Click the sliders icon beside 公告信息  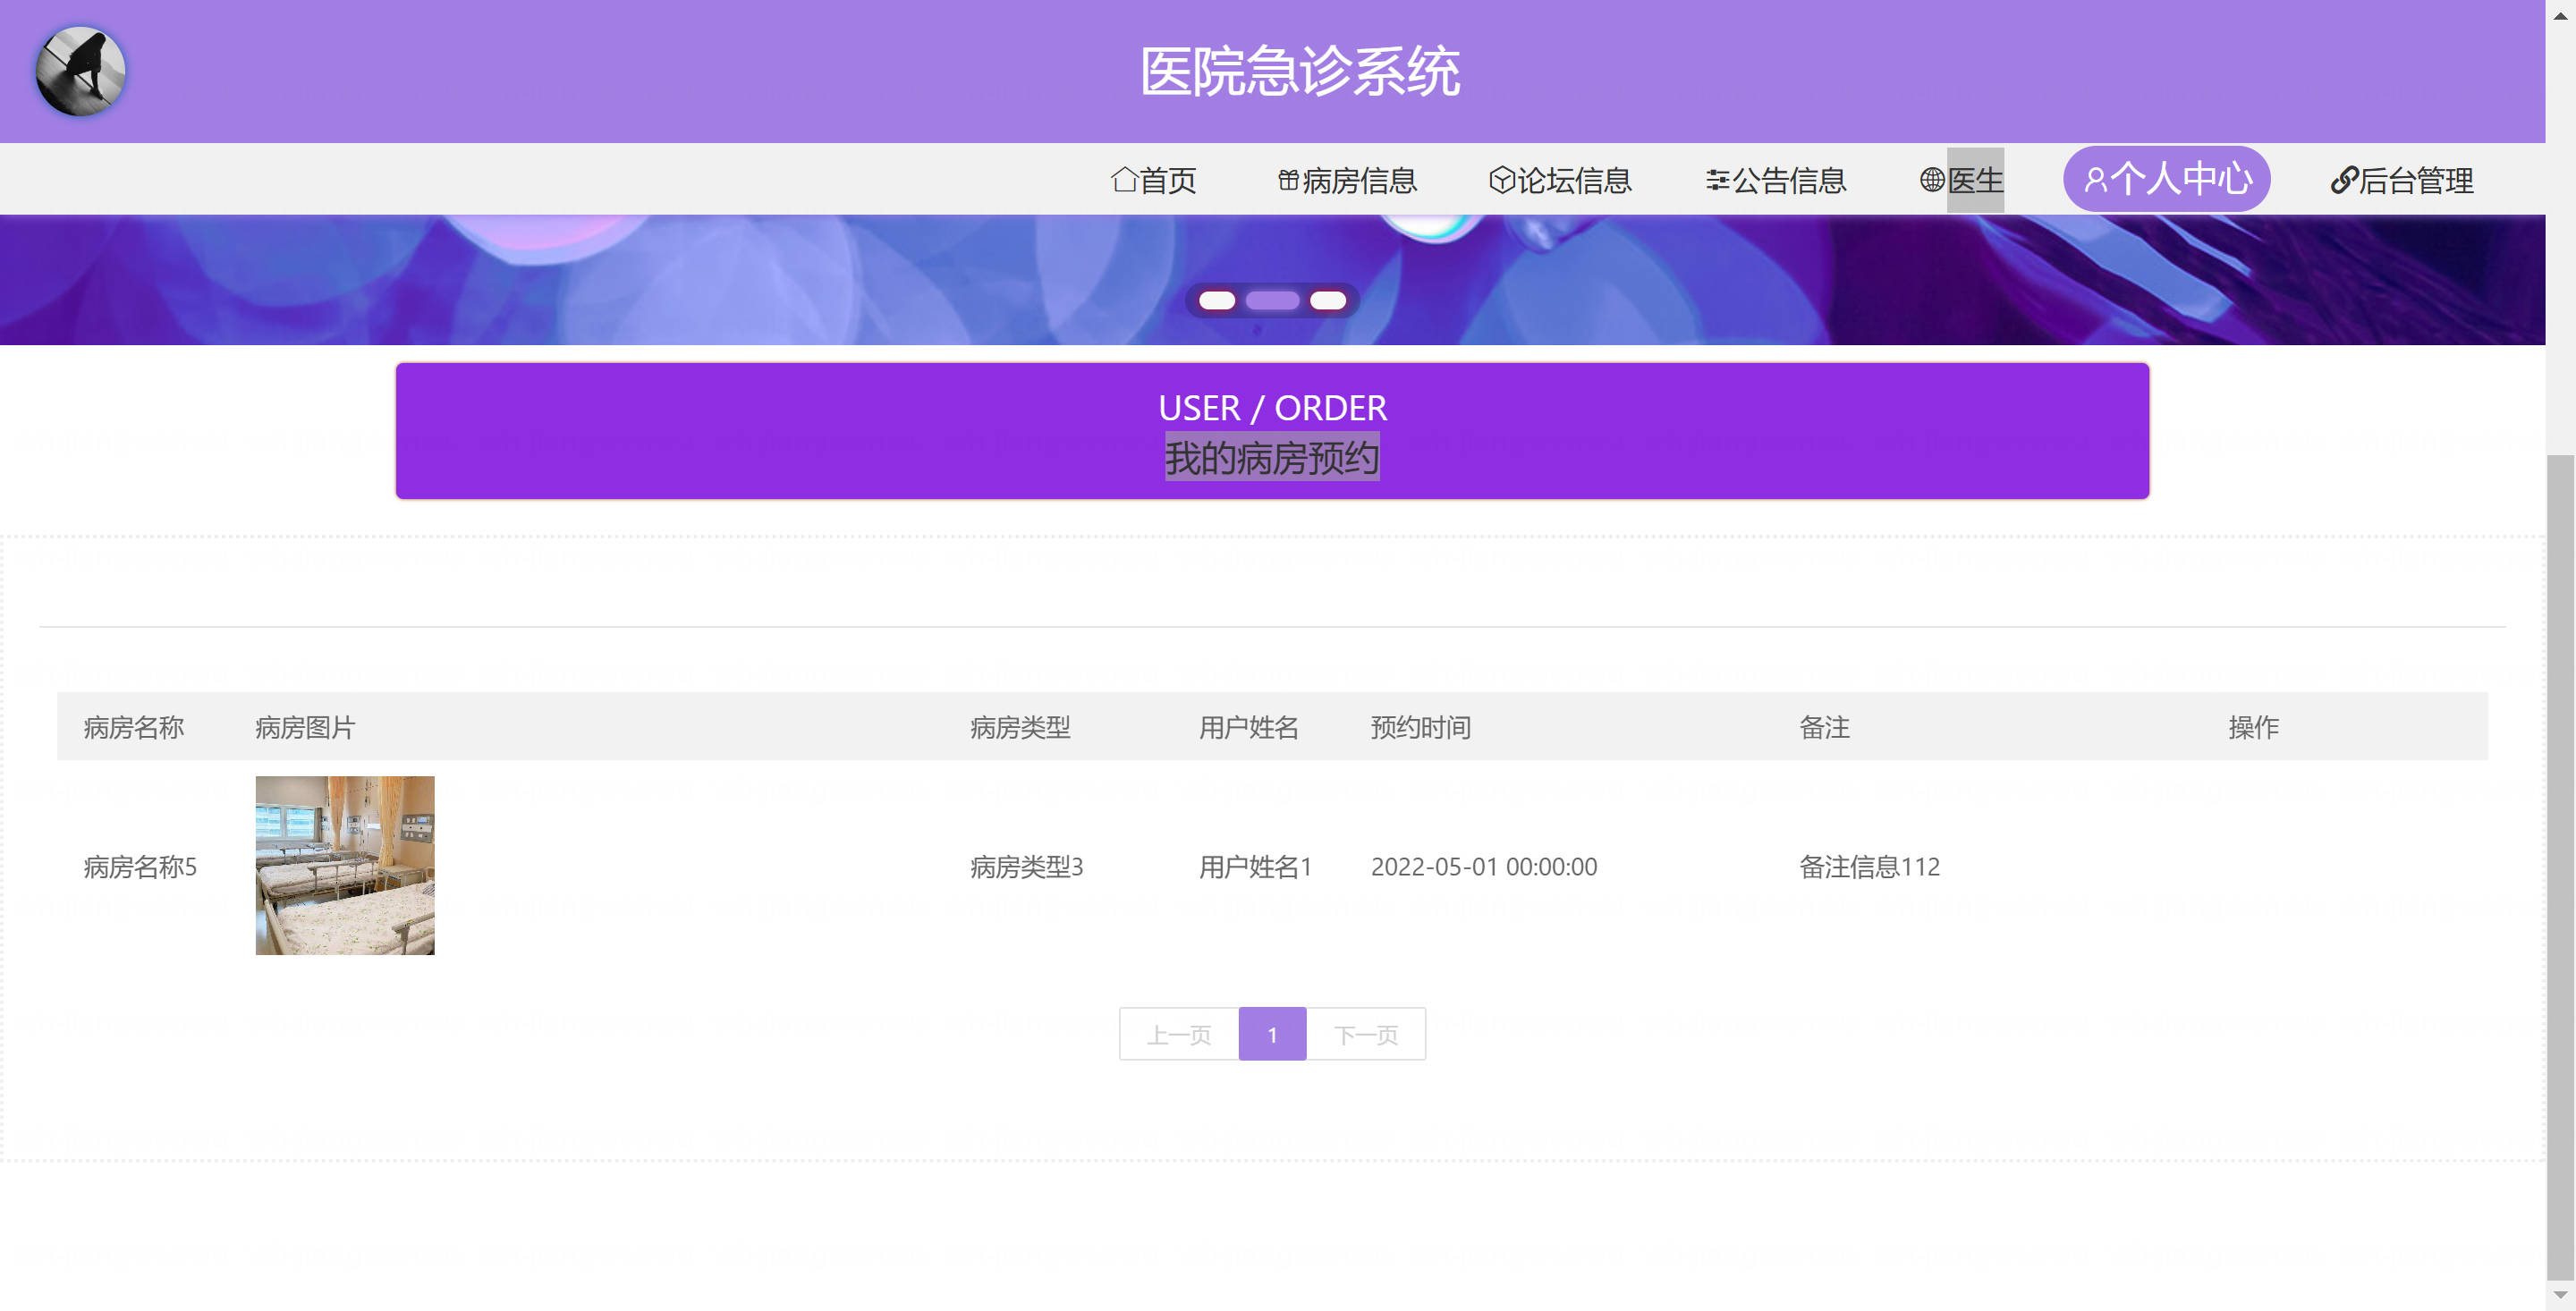click(x=1717, y=180)
